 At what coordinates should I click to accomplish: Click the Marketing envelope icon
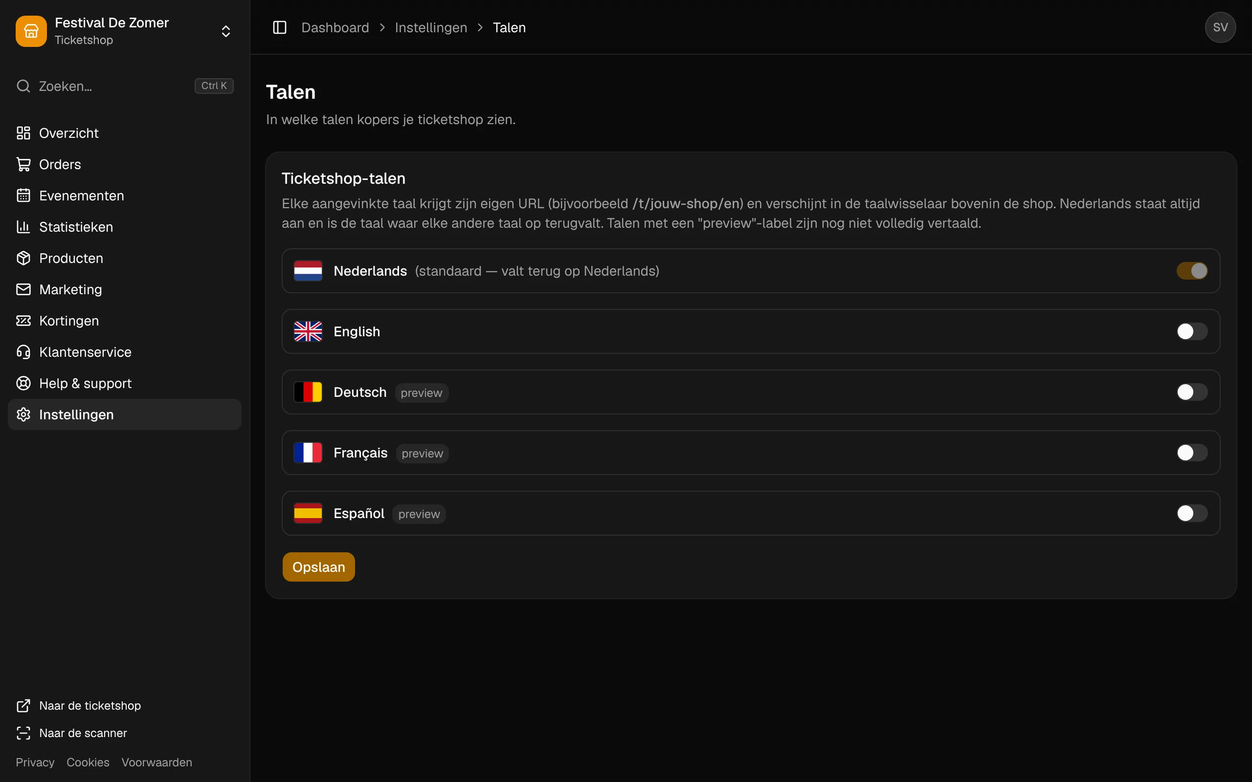coord(23,290)
